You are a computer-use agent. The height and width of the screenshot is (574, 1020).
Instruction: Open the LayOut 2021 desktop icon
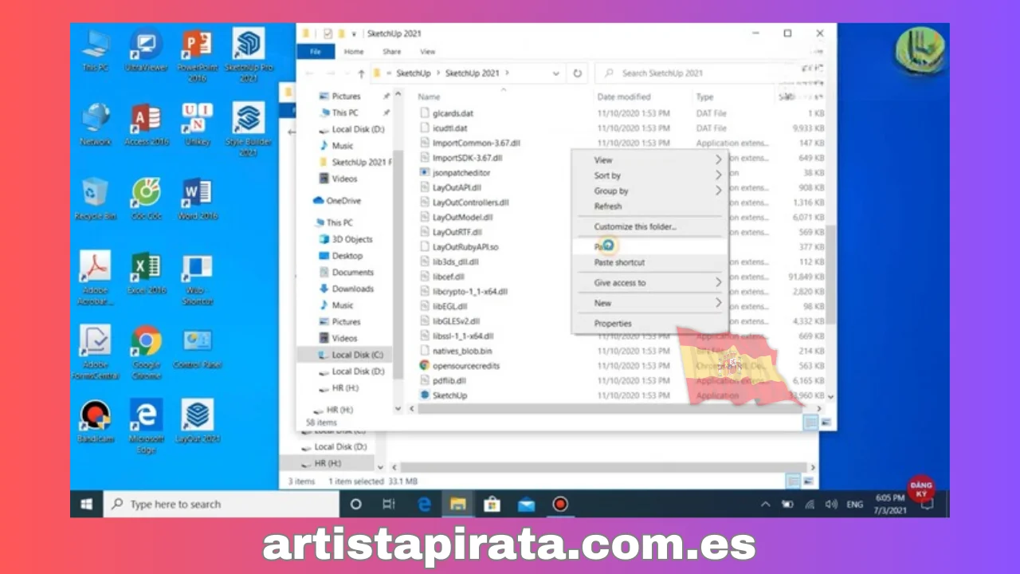tap(198, 421)
